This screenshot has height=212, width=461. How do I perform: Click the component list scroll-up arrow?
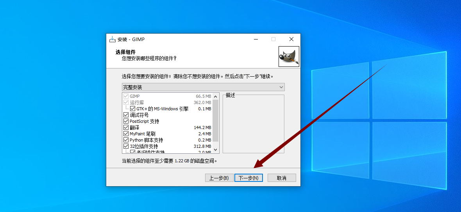[x=216, y=96]
